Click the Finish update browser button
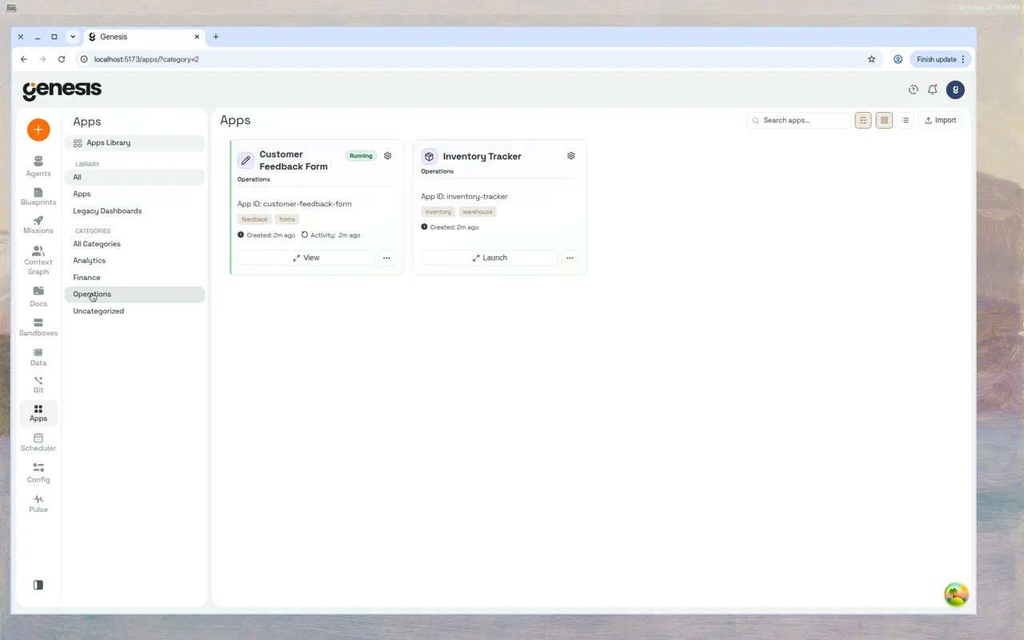The width and height of the screenshot is (1024, 640). (x=940, y=59)
